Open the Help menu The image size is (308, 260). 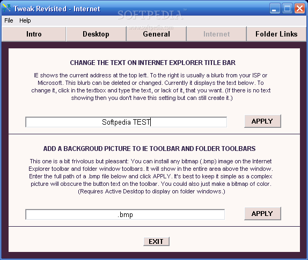(x=25, y=20)
